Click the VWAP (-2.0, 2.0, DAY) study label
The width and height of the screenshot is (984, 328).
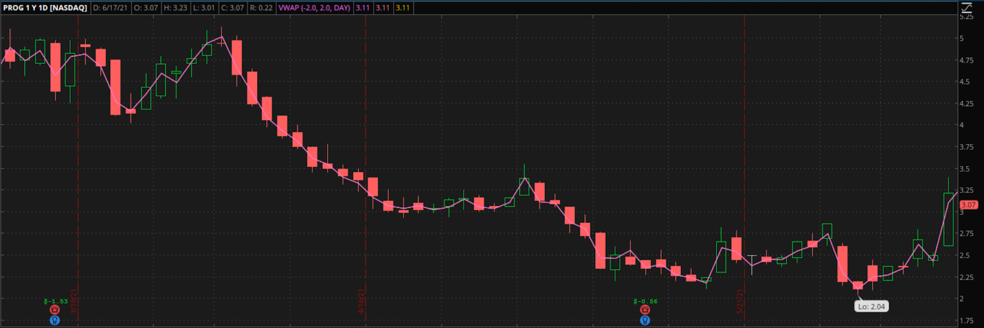coord(314,8)
